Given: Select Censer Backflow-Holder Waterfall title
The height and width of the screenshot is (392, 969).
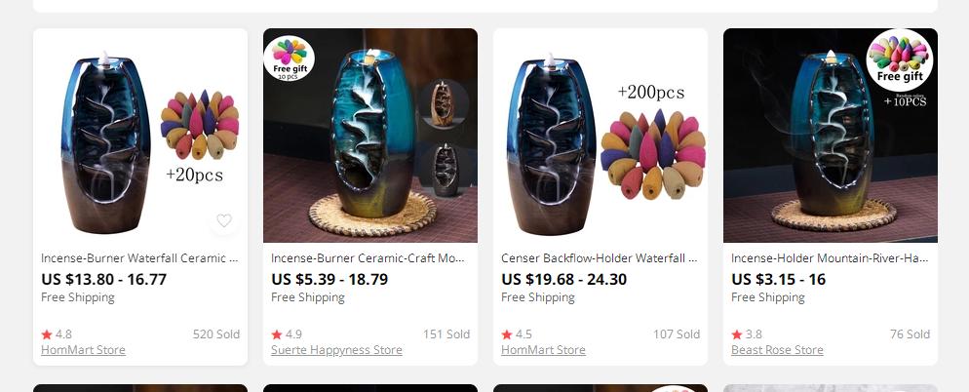Looking at the screenshot, I should coord(600,258).
